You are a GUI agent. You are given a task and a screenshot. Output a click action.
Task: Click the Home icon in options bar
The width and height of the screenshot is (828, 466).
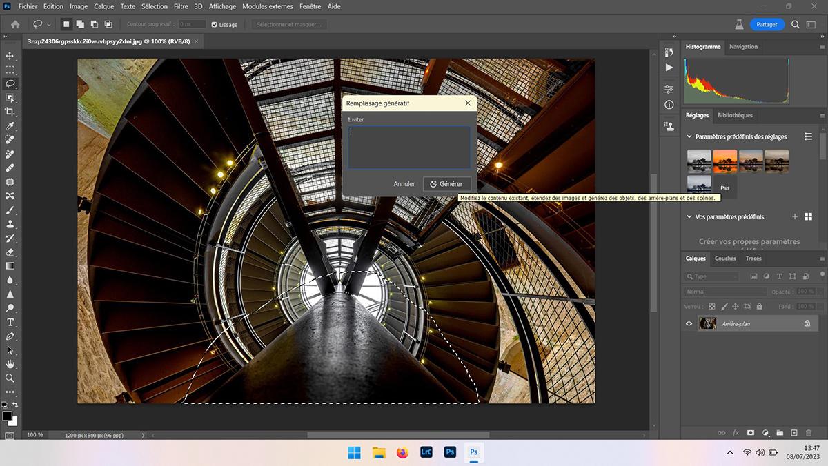coord(15,24)
